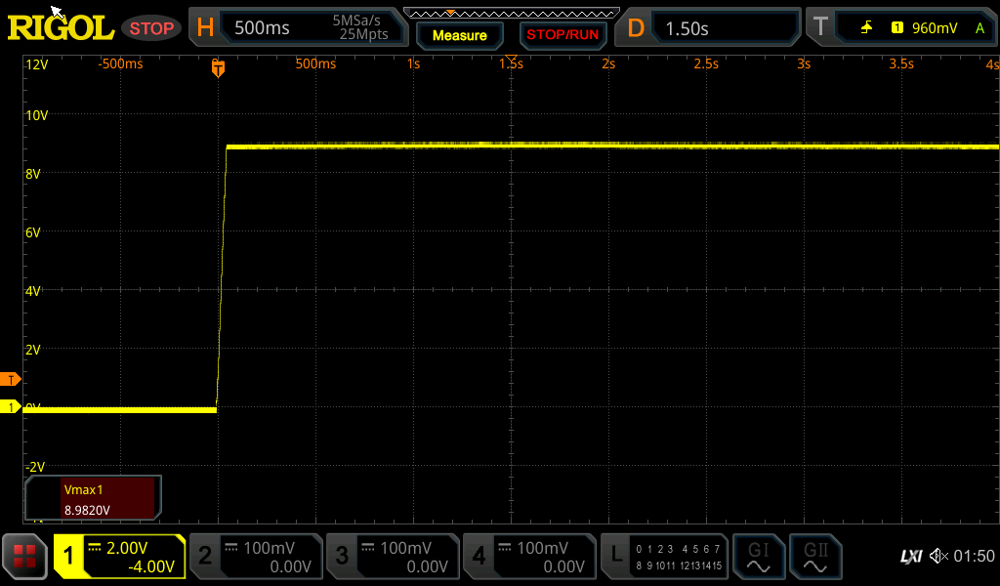1000x586 pixels.
Task: Enable Channel 2
Action: pyautogui.click(x=256, y=557)
